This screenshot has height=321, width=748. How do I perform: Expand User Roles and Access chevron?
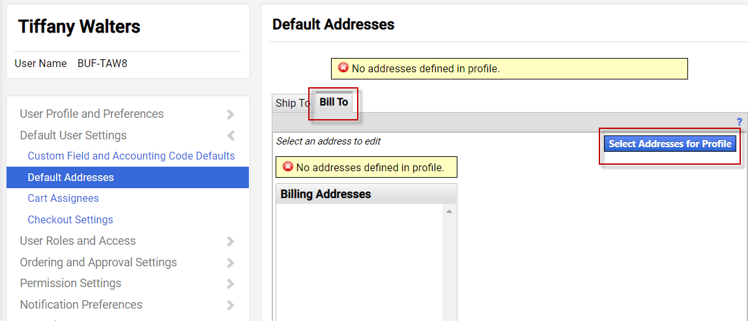[230, 242]
